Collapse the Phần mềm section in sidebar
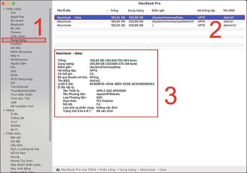Screen dimensions: 247x173 click(4, 133)
